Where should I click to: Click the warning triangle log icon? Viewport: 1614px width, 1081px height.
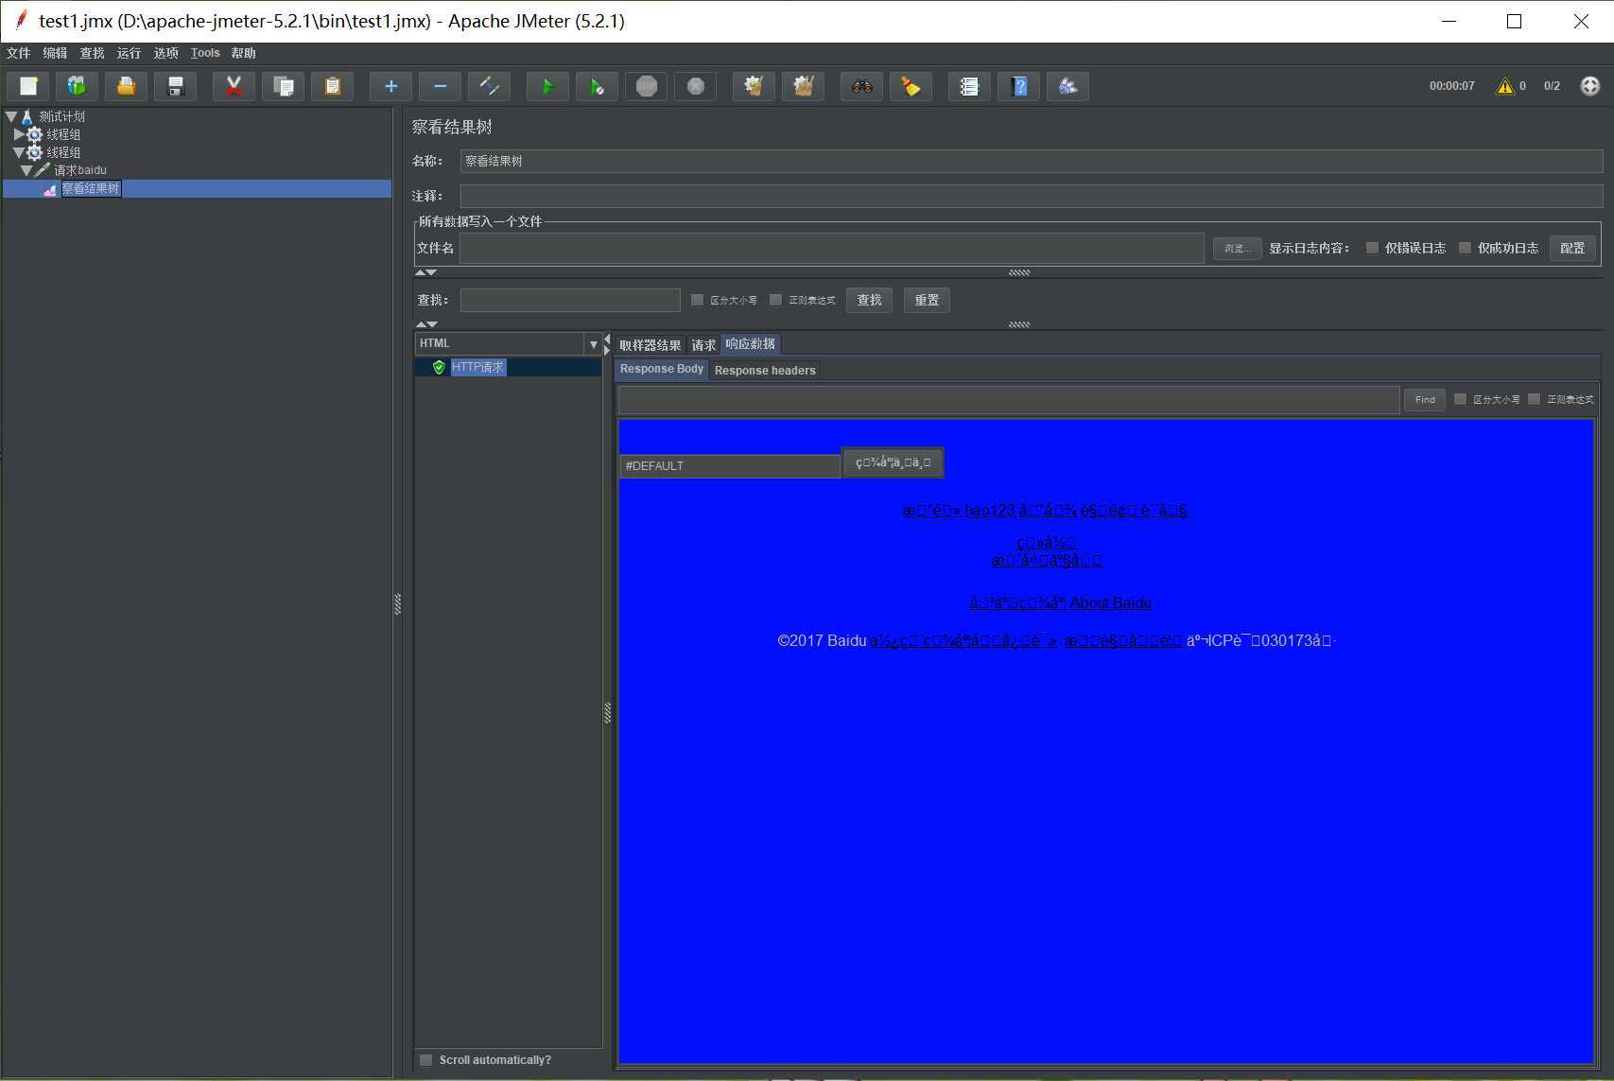tap(1504, 86)
